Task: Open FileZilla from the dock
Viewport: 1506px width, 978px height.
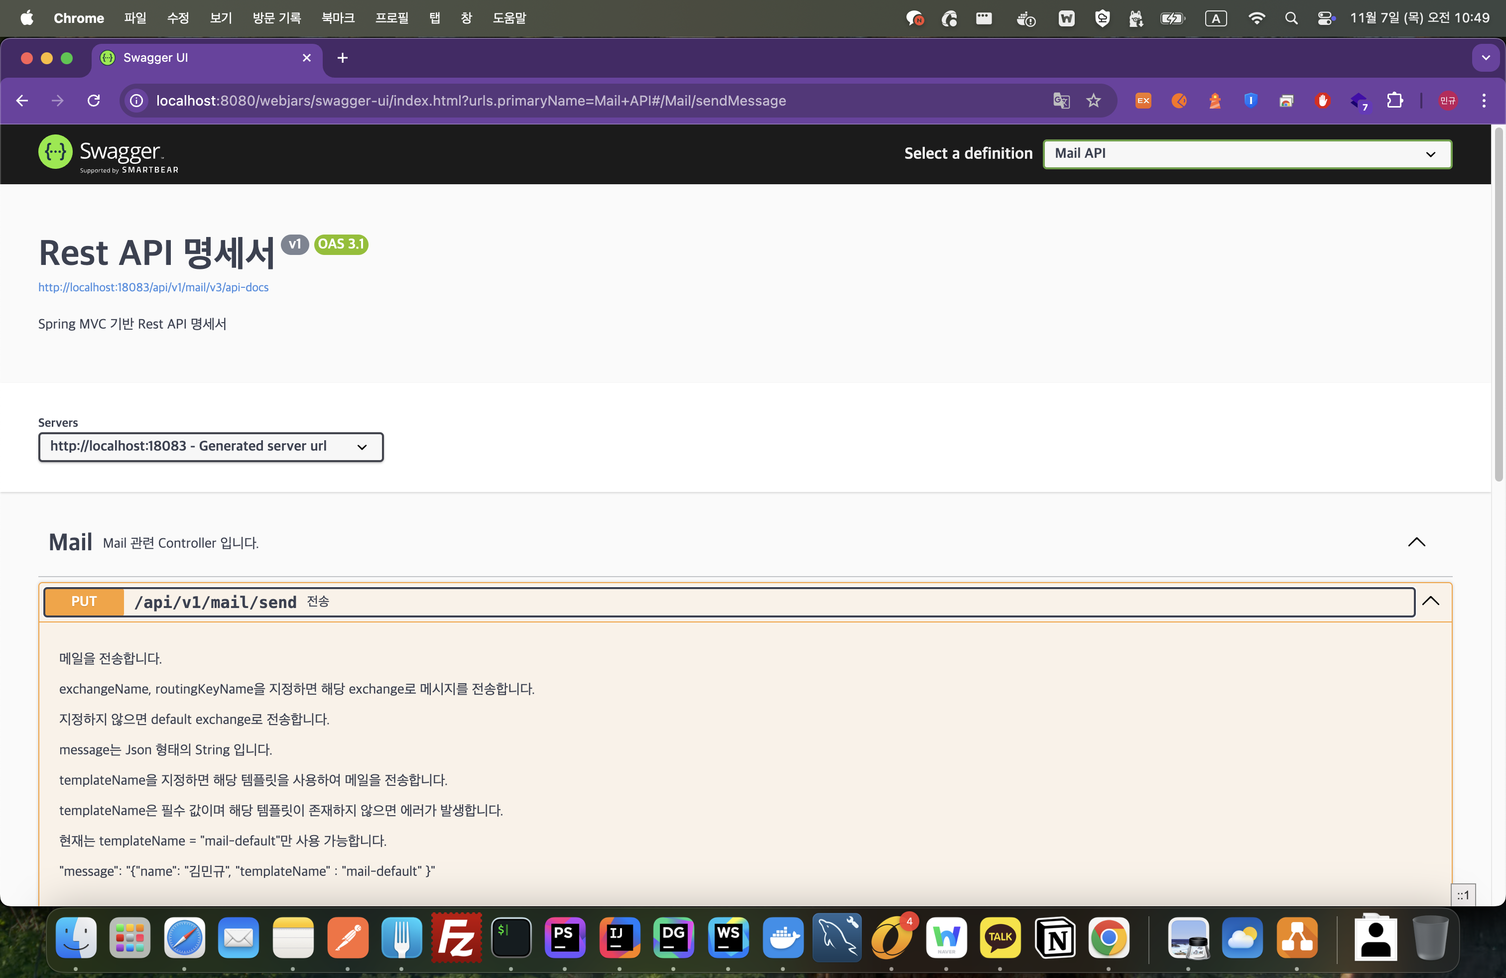Action: [456, 937]
